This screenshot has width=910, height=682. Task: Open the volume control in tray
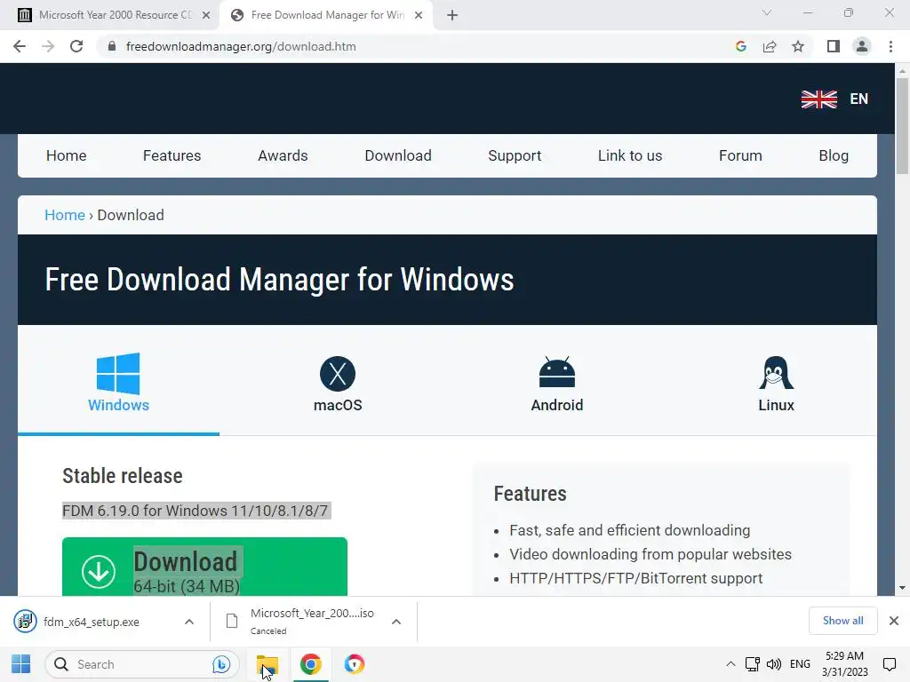[x=774, y=664]
